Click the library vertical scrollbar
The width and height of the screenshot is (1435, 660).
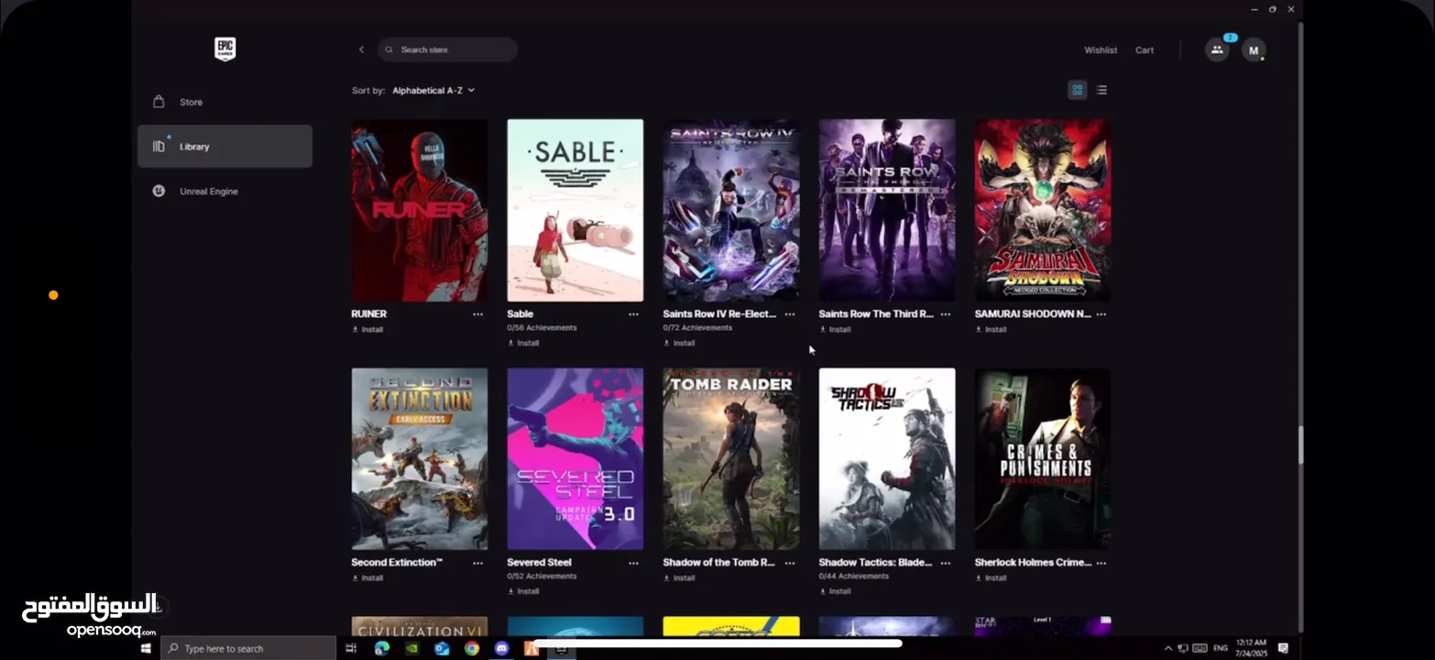[x=1299, y=444]
